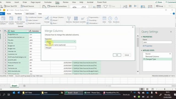Click From Text/CSV in Excel ribbon
The image size is (176, 99).
pos(10,6)
